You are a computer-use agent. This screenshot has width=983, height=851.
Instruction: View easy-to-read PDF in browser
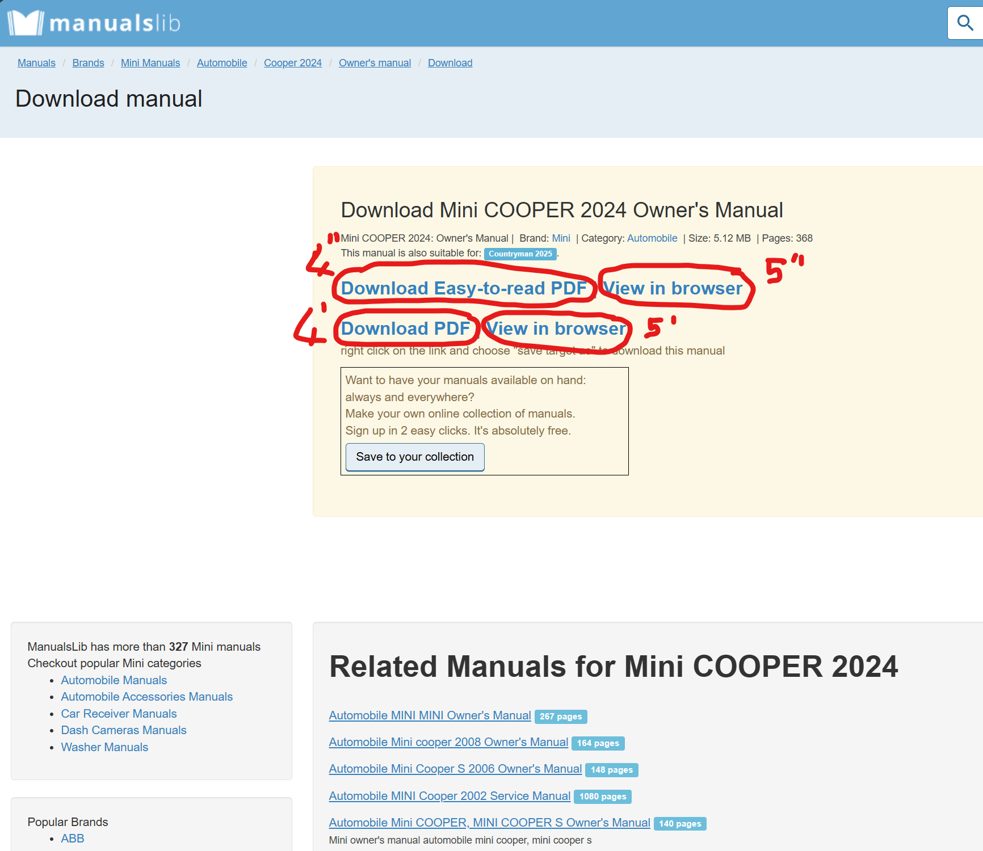point(673,288)
